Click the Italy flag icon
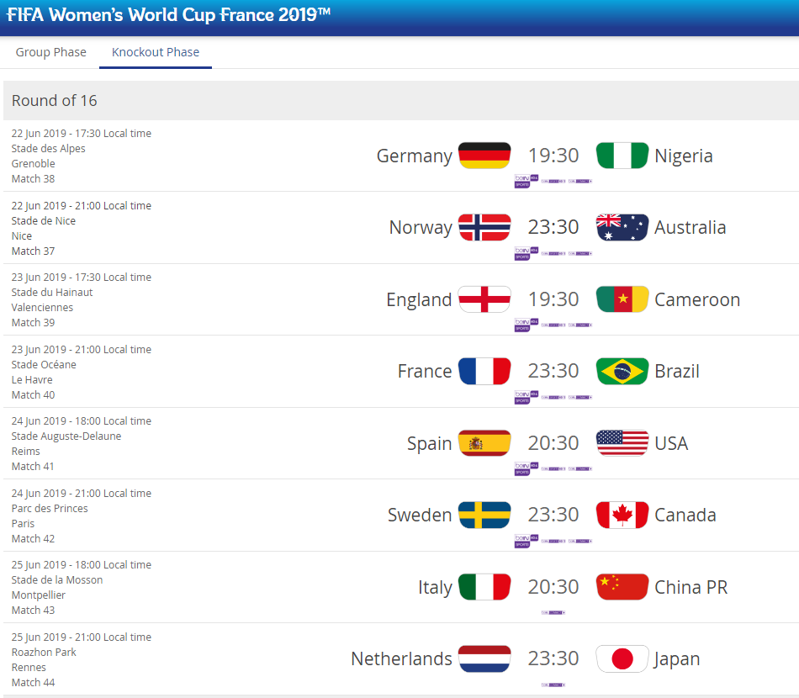Screen dimensions: 799x698 pyautogui.click(x=484, y=586)
